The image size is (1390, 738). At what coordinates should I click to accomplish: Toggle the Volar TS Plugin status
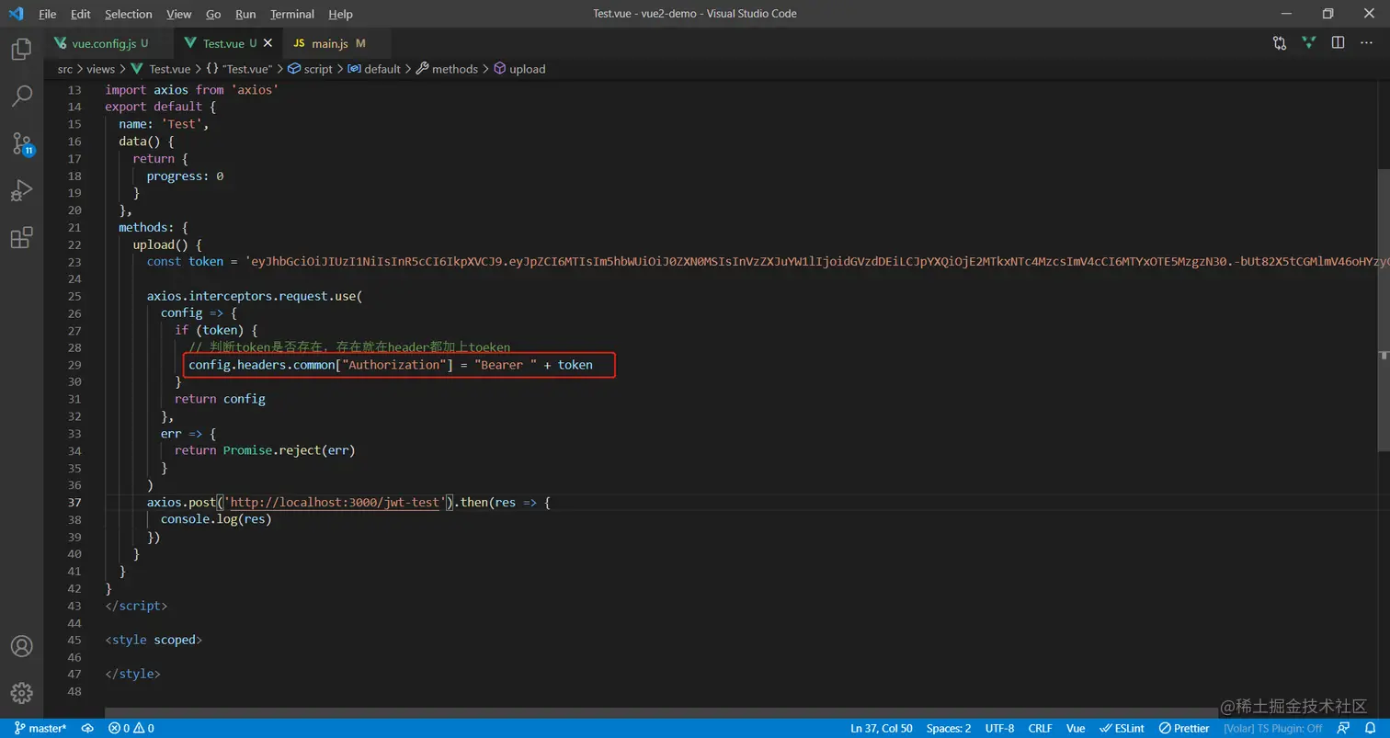click(x=1271, y=728)
